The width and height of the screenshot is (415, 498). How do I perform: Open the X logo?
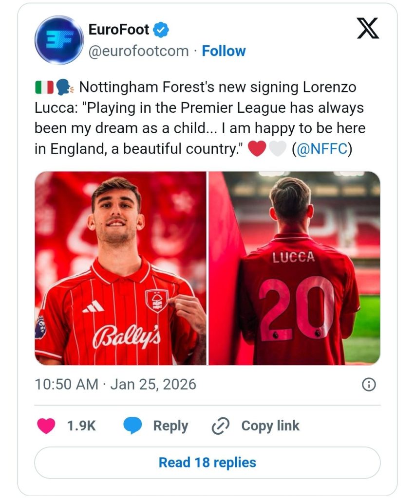pos(368,29)
